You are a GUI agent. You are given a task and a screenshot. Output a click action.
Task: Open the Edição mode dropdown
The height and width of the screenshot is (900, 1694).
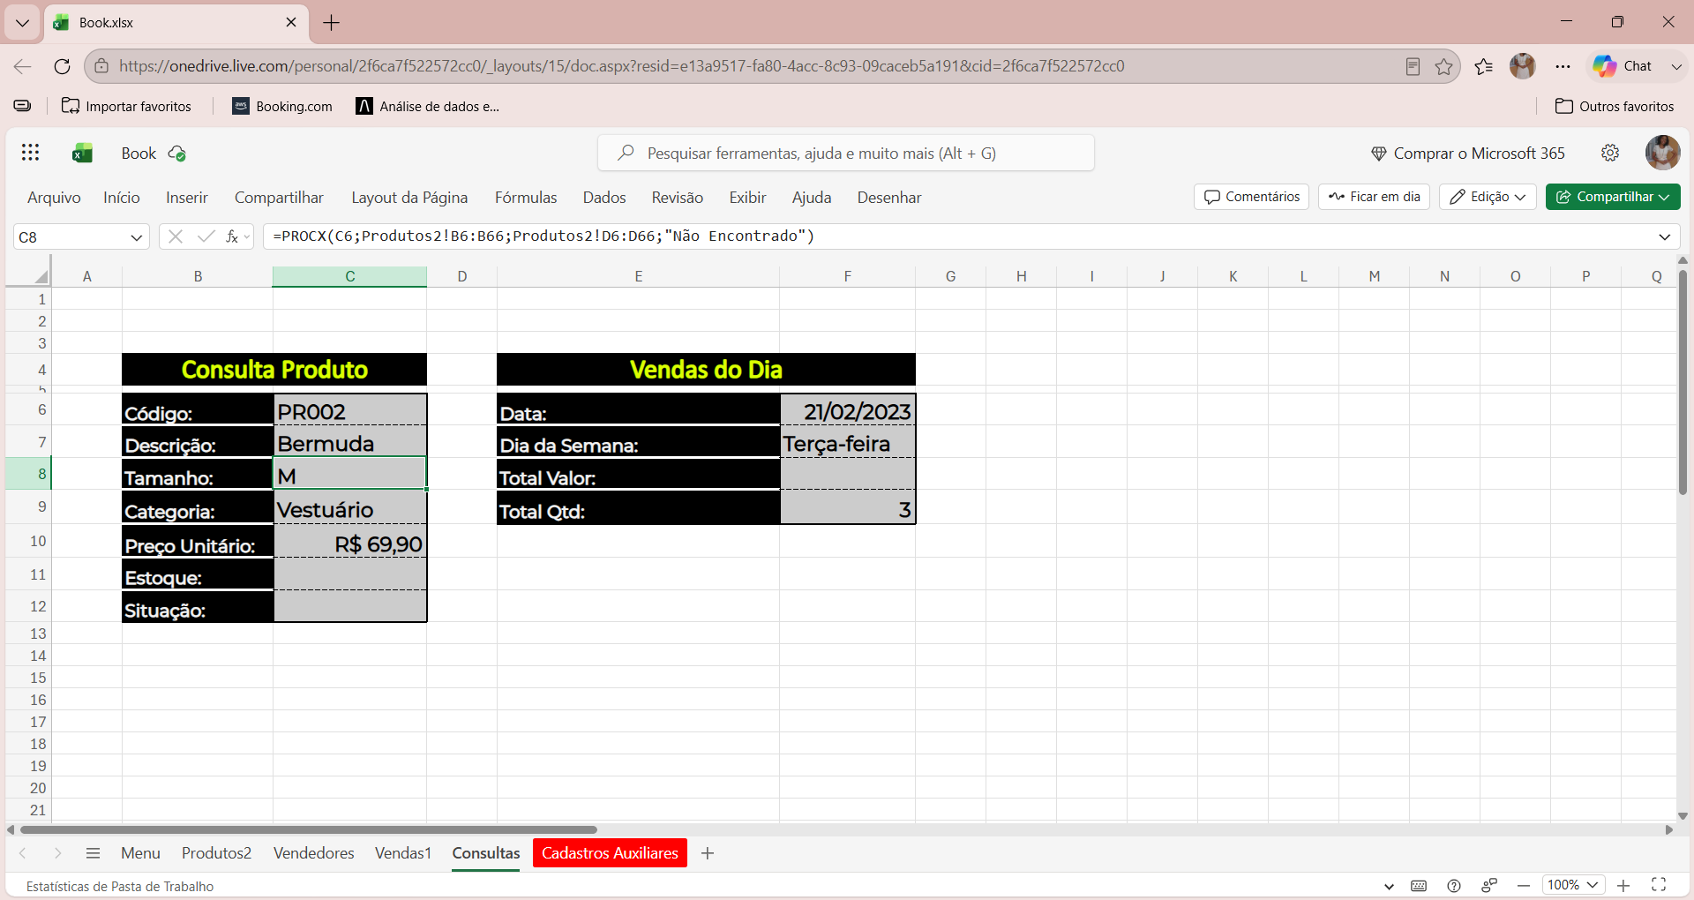(1488, 197)
